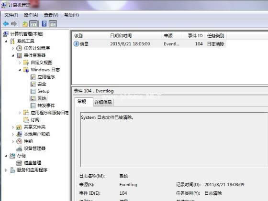Screen dimensions: 268x201
Task: Click the Up one level folder icon
Action: [25, 24]
